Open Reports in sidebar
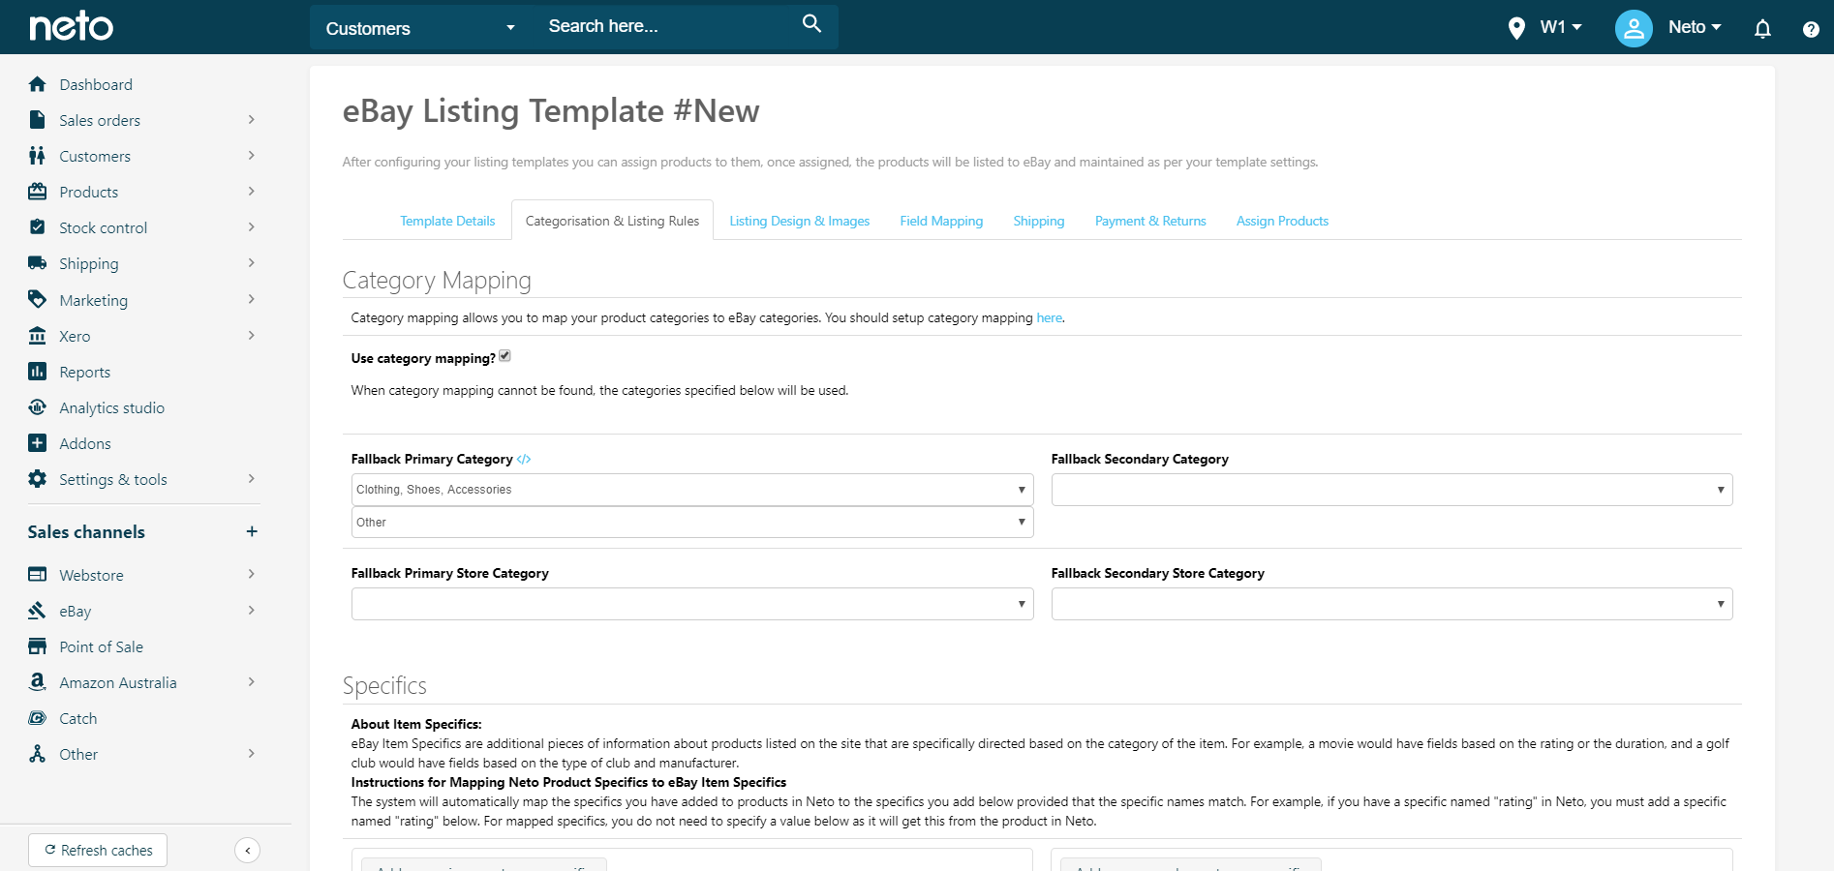Image resolution: width=1834 pixels, height=871 pixels. click(85, 372)
